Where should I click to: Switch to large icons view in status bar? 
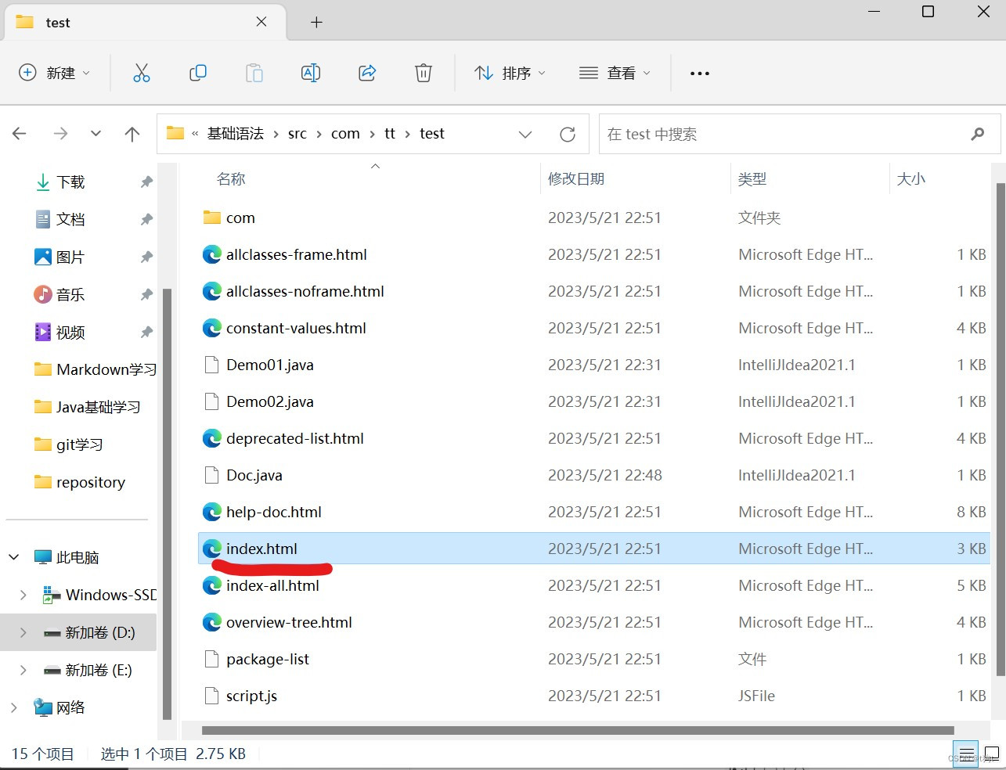click(x=991, y=754)
